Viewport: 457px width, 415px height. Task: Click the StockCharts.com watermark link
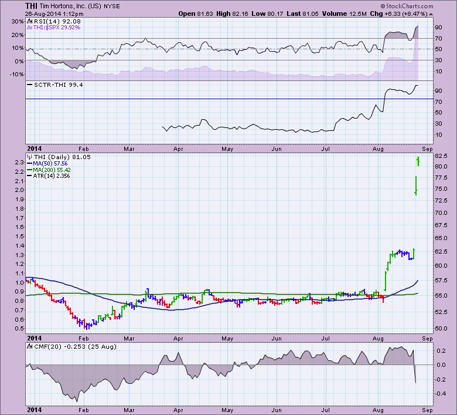click(x=407, y=6)
